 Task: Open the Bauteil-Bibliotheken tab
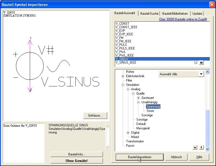coord(175,14)
